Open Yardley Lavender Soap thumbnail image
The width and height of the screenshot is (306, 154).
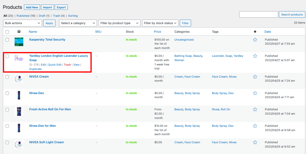[19, 58]
